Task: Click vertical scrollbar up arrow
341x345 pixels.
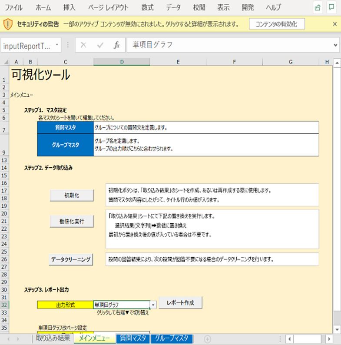Action: [337, 63]
